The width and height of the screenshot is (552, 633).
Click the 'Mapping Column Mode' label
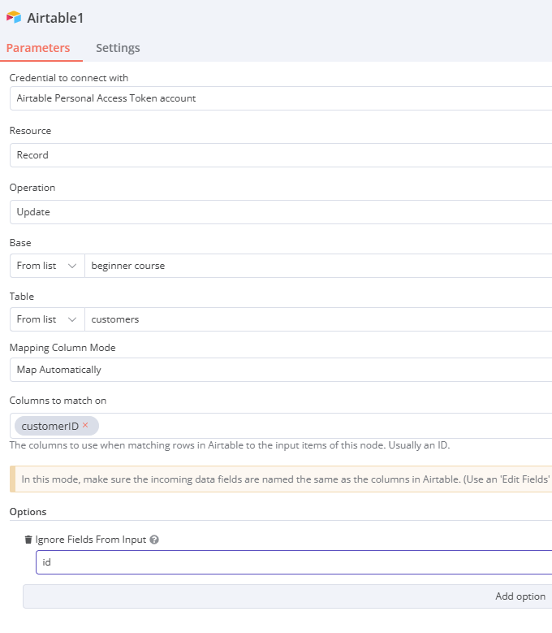[63, 348]
